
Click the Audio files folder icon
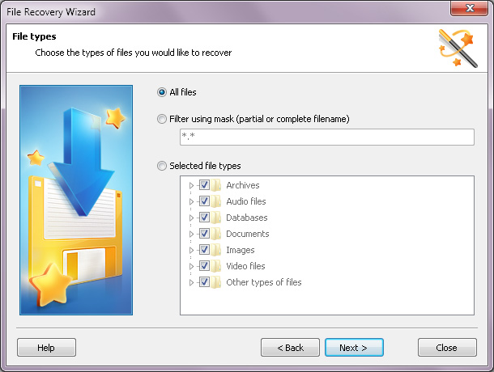(215, 201)
